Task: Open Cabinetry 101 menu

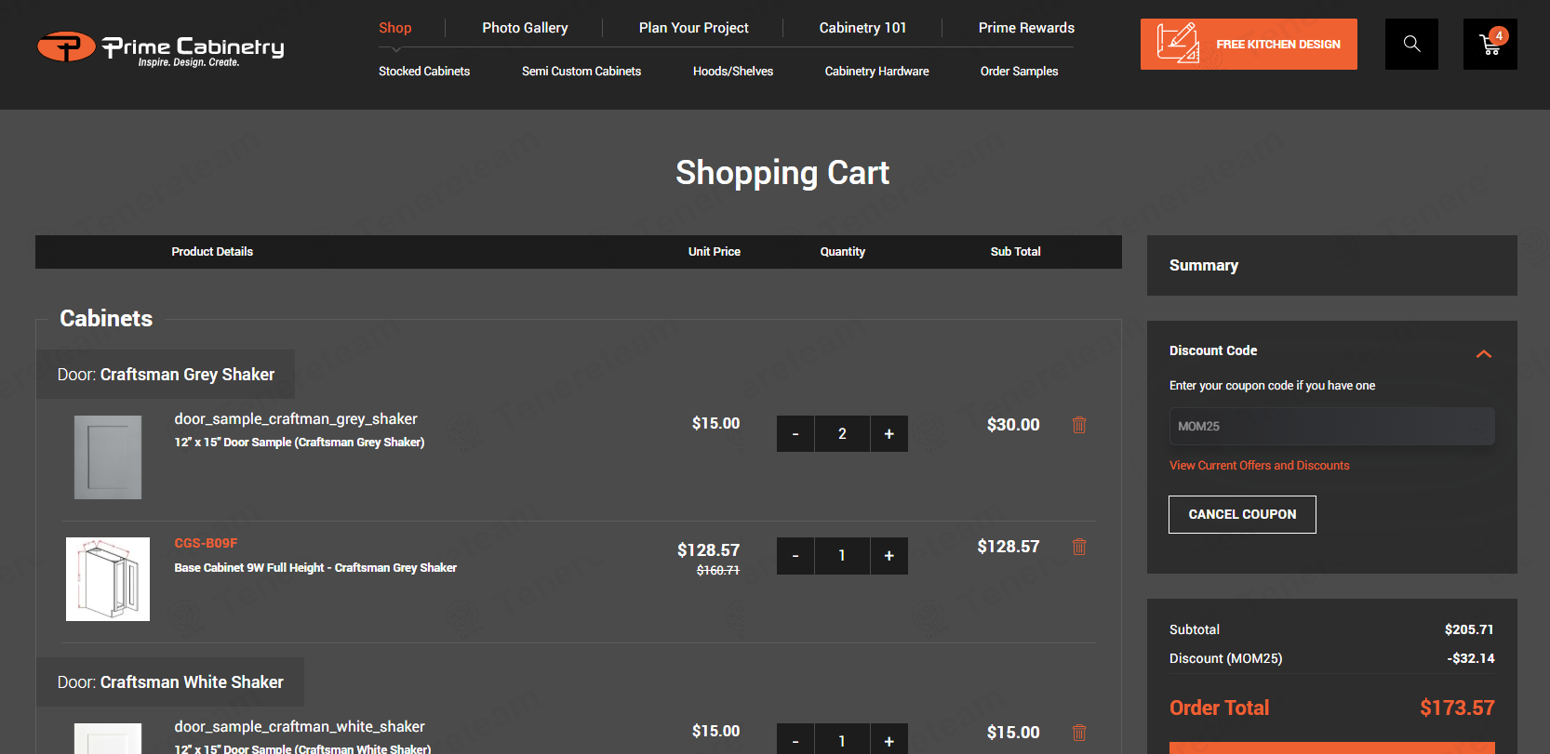Action: point(862,28)
